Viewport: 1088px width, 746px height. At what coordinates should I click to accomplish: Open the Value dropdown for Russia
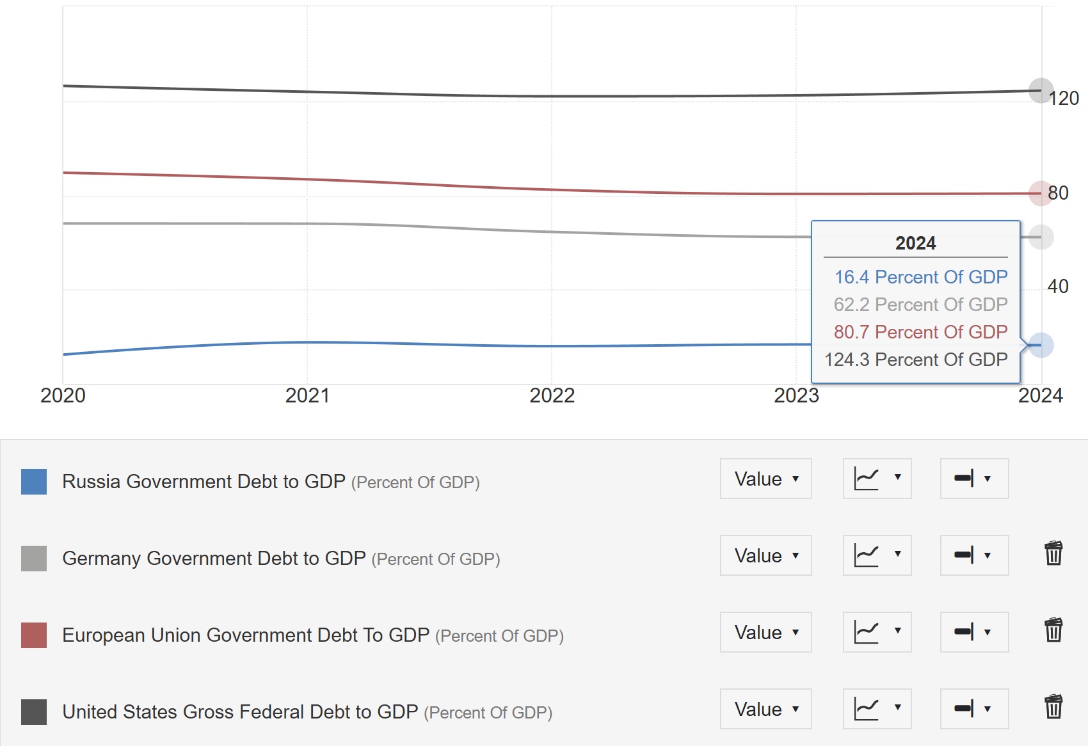pos(765,479)
